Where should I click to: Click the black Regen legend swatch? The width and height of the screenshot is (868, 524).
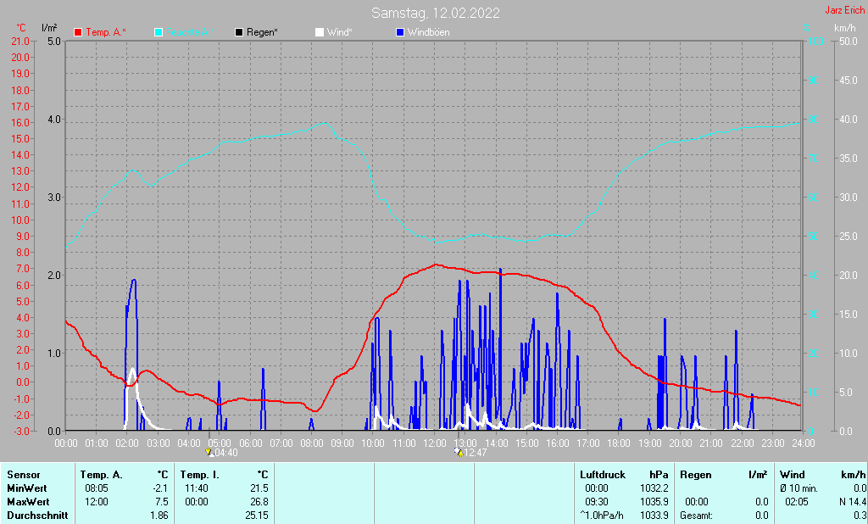[239, 33]
